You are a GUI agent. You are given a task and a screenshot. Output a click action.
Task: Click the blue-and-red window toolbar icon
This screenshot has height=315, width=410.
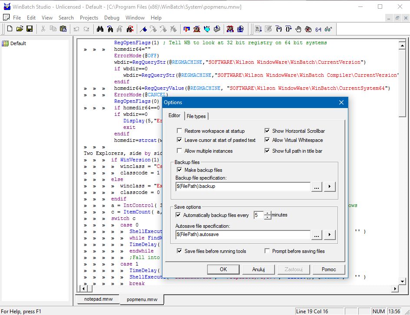187,29
